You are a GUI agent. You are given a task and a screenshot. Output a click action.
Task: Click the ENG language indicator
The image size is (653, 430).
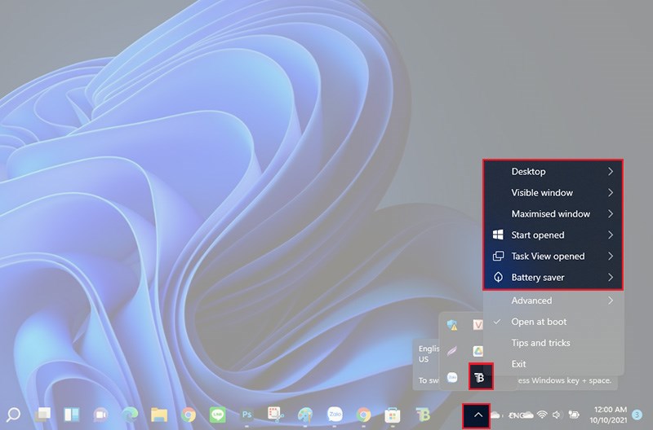(516, 415)
